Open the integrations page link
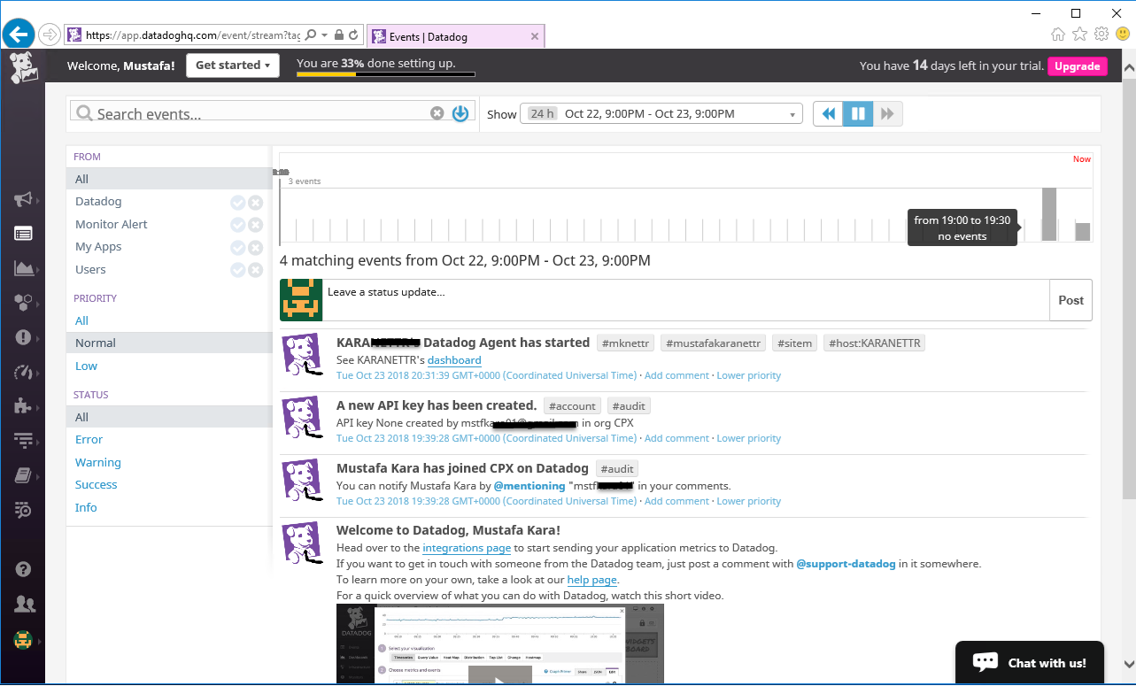The width and height of the screenshot is (1136, 686). pyautogui.click(x=467, y=549)
